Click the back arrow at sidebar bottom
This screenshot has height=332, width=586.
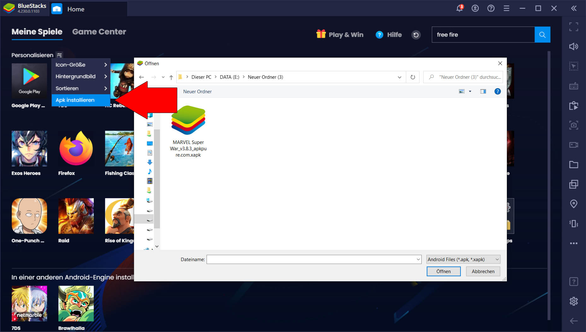[574, 321]
